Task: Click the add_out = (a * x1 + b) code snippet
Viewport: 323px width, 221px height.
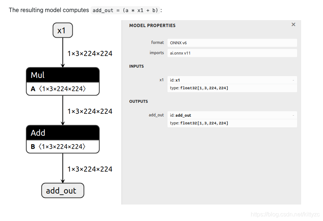Action: click(125, 10)
